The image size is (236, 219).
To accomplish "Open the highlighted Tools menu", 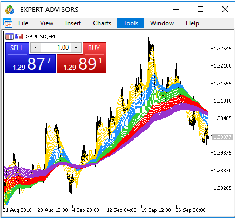I will tap(131, 23).
